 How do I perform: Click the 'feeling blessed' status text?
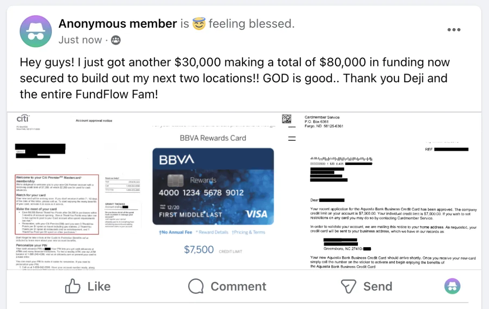(x=251, y=24)
